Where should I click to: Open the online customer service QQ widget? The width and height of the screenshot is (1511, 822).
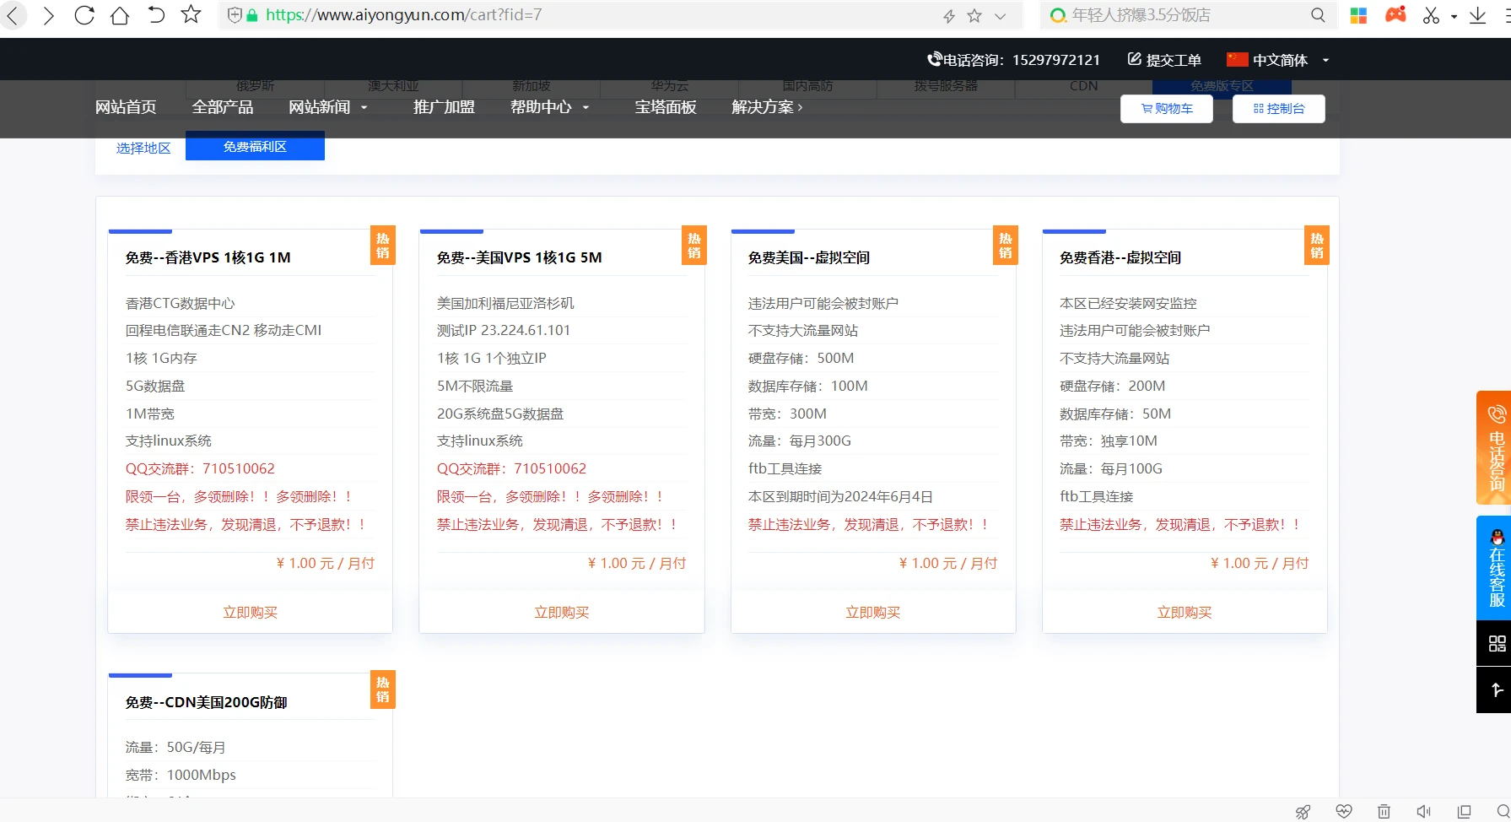click(1495, 568)
